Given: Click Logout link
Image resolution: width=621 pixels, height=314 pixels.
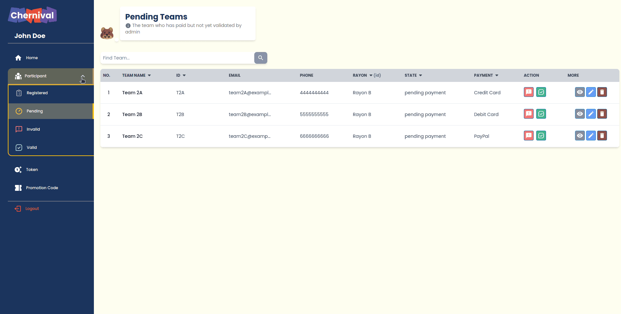Looking at the screenshot, I should (x=27, y=209).
